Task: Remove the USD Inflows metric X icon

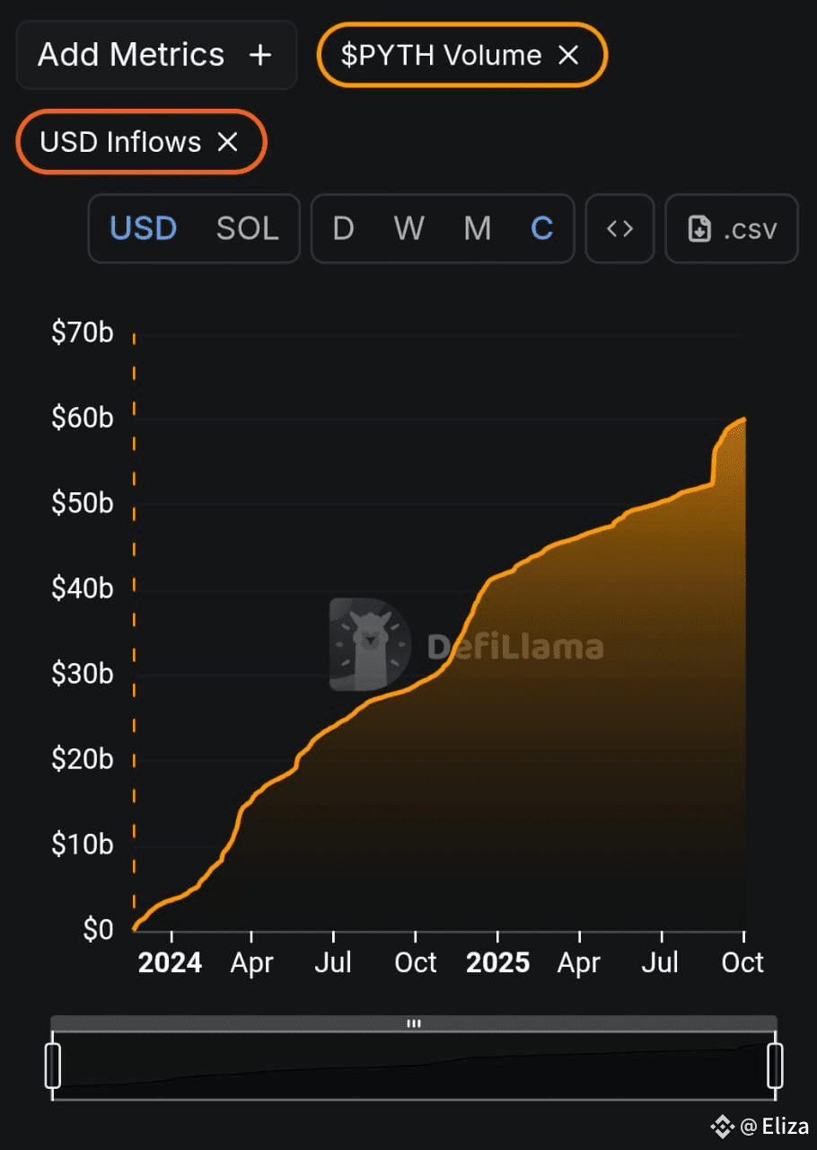Action: click(x=228, y=142)
